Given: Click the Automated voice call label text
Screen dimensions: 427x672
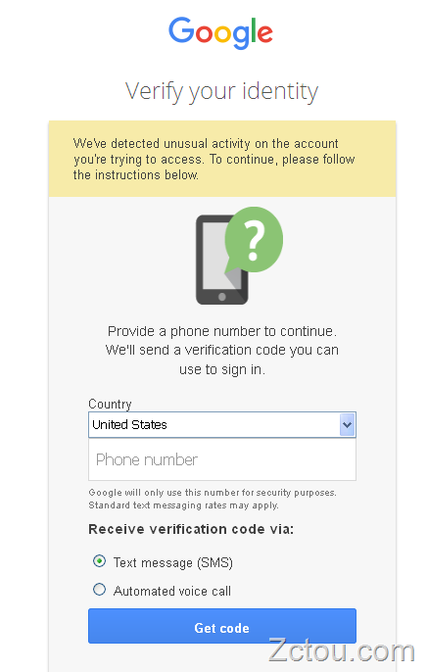Looking at the screenshot, I should (x=172, y=591).
